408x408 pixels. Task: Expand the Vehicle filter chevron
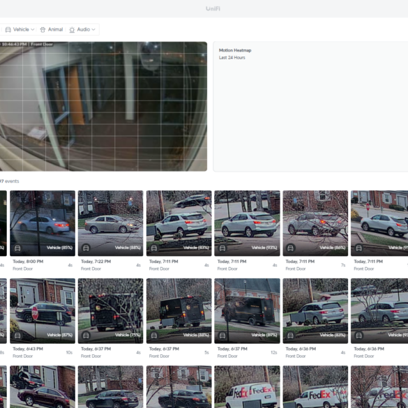33,30
